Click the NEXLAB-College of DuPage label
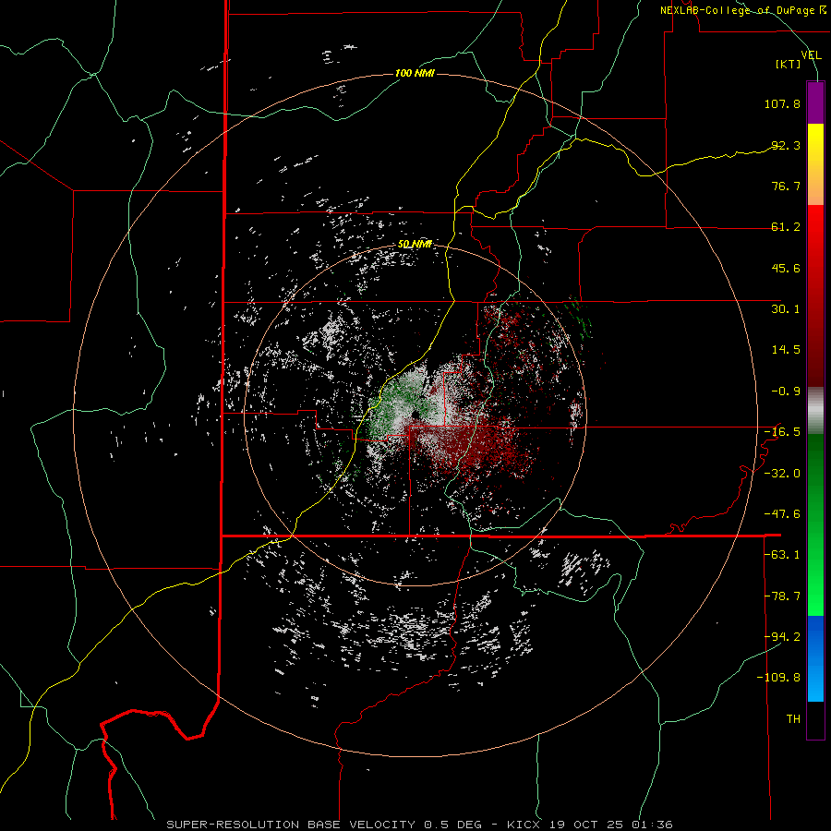The height and width of the screenshot is (831, 831). pos(742,10)
